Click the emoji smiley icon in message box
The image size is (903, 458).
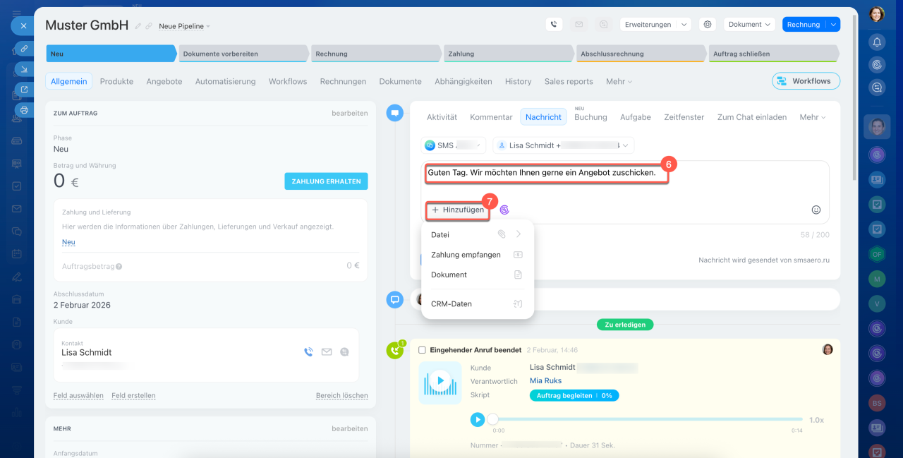[816, 210]
